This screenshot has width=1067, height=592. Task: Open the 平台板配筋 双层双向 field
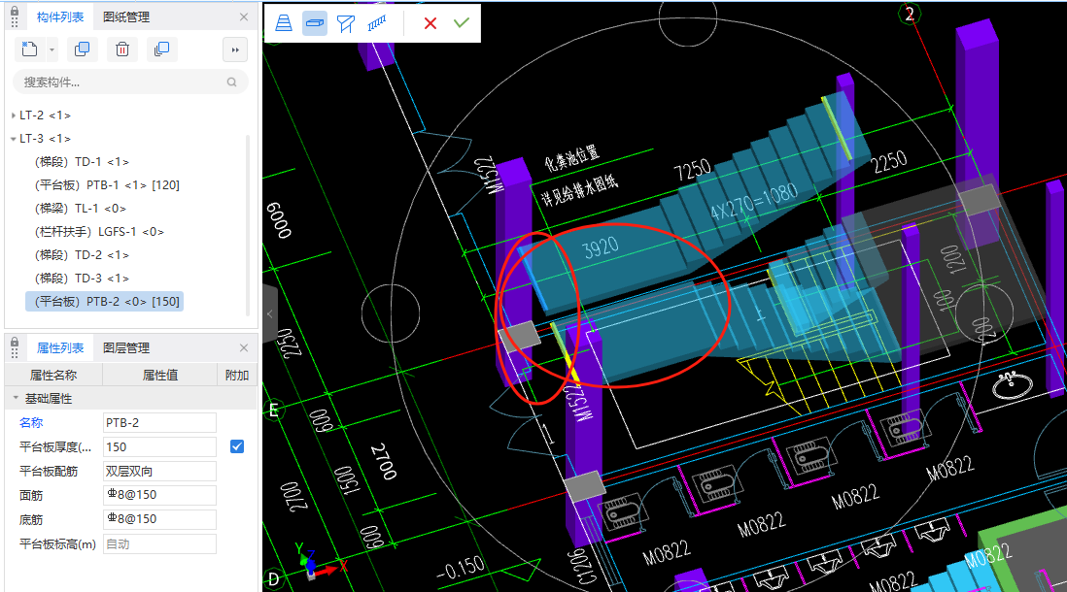pyautogui.click(x=159, y=471)
